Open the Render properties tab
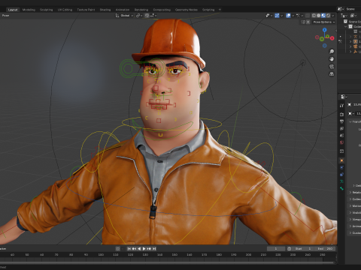This screenshot has width=361, height=270. coord(341,114)
